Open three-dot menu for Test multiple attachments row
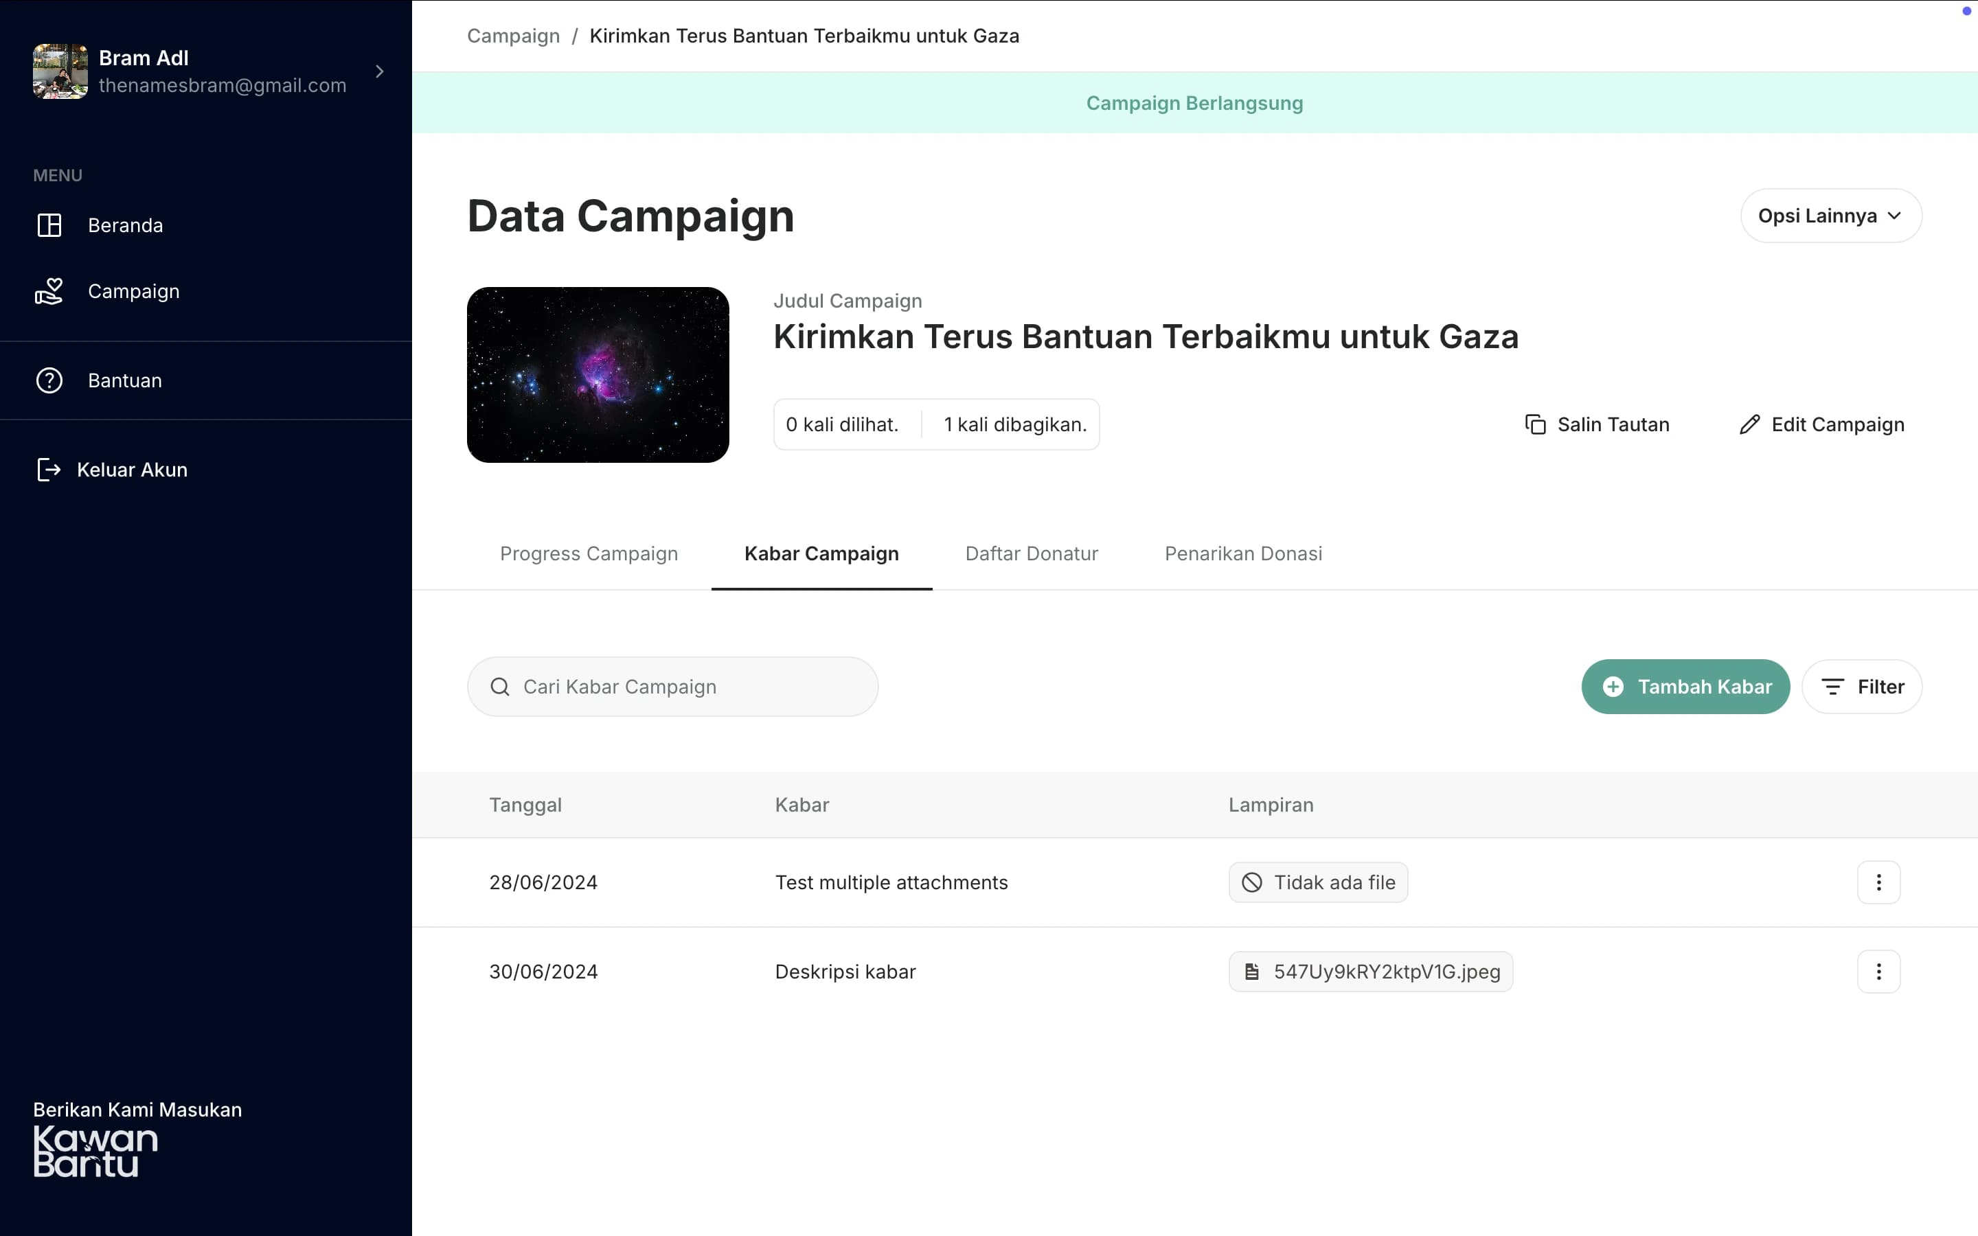Viewport: 1978px width, 1236px height. tap(1878, 882)
